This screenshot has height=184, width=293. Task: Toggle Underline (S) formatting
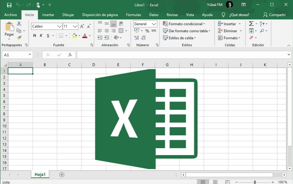[x=48, y=36]
